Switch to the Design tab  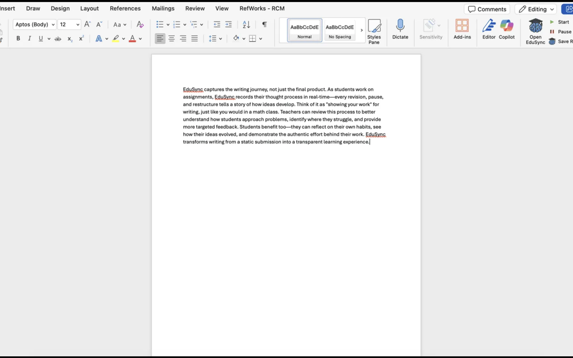pos(60,8)
